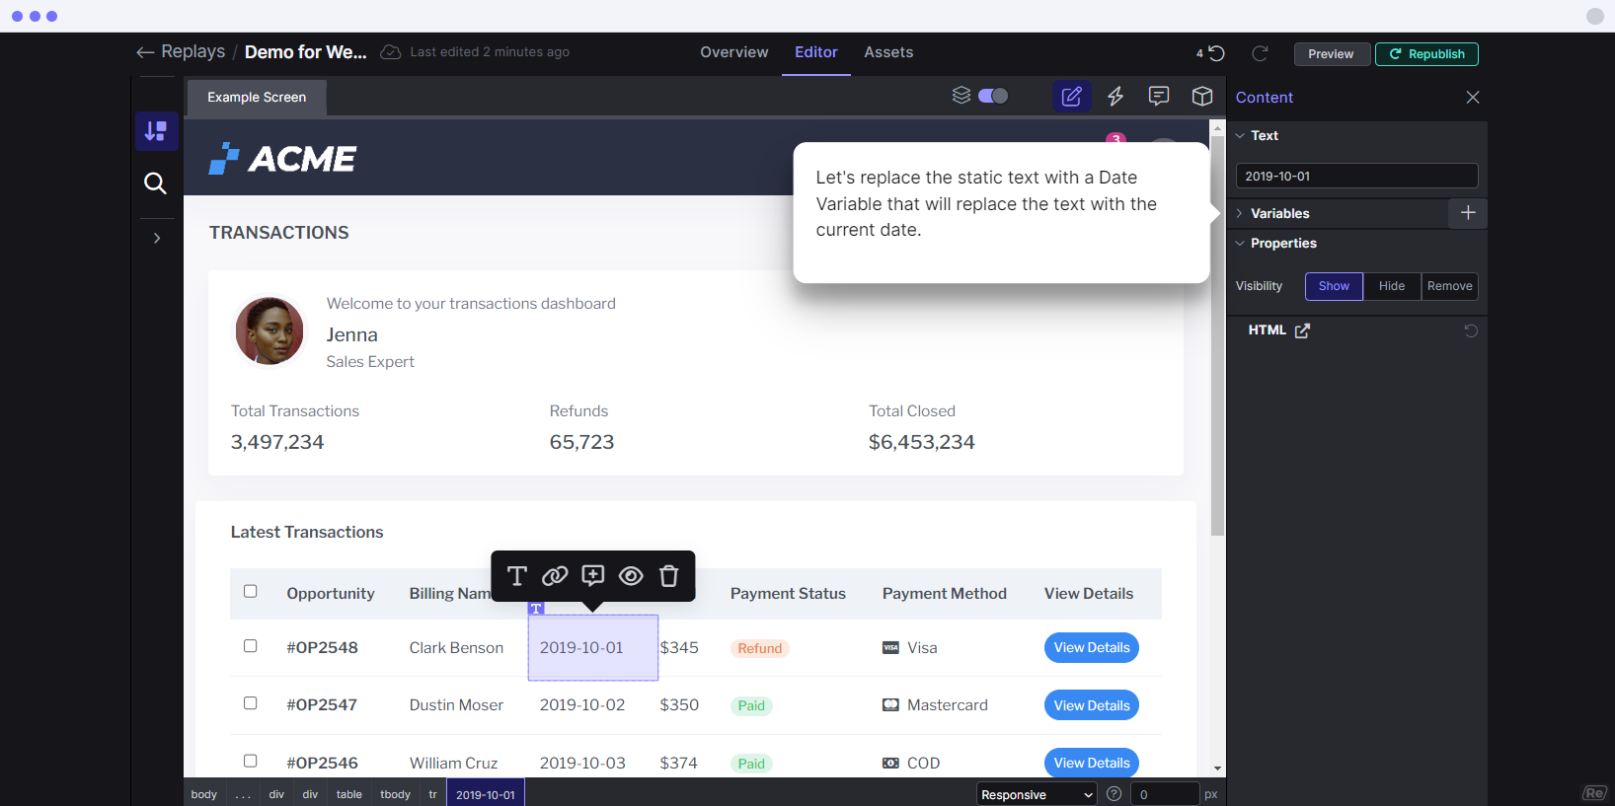Image resolution: width=1615 pixels, height=806 pixels.
Task: Check the checkbox for row #OP2548
Action: [x=251, y=646]
